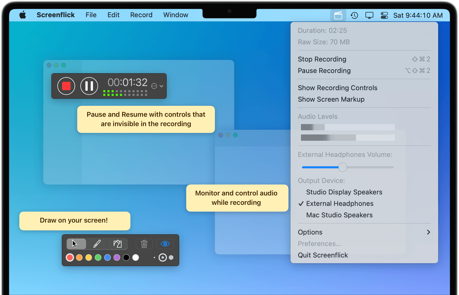Select the largest pen size dot
Screen dimensions: 459x295
[x=171, y=257]
